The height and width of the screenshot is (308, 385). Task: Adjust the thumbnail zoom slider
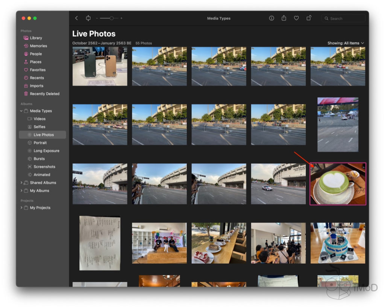point(111,18)
